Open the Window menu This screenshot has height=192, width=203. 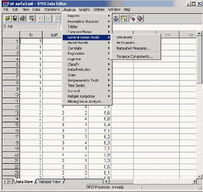point(114,9)
